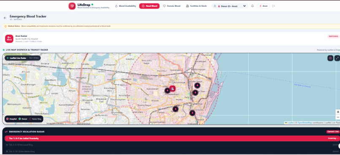The width and height of the screenshot is (340, 155).
Task: Click the Scanning status on Tier 1
Action: (333, 138)
